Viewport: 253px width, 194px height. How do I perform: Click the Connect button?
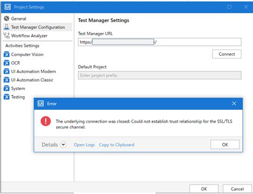227,54
